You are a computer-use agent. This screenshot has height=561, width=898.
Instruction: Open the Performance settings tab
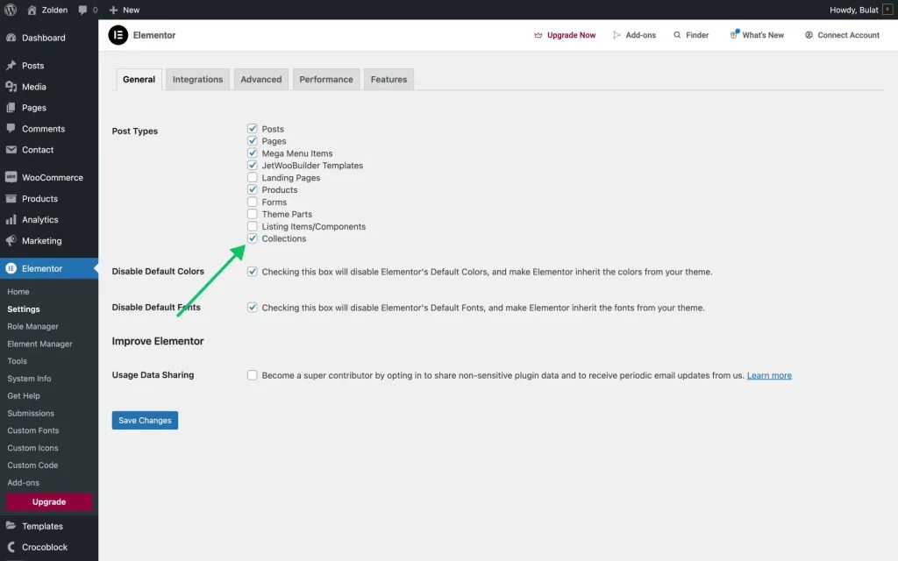pos(325,79)
